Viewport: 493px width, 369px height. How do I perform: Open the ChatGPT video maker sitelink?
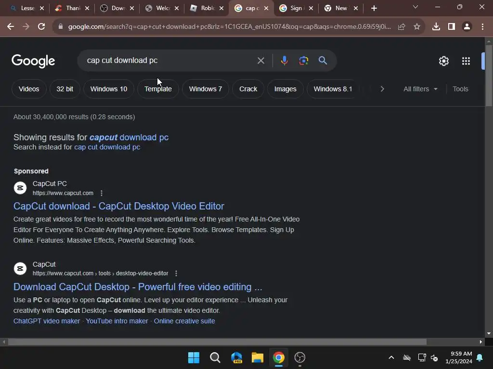pos(47,321)
